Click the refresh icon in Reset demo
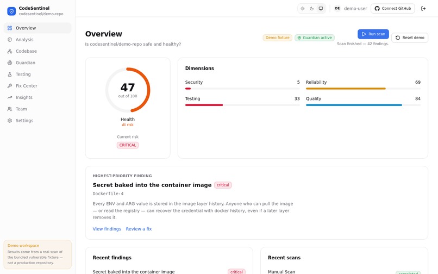 pyautogui.click(x=398, y=38)
